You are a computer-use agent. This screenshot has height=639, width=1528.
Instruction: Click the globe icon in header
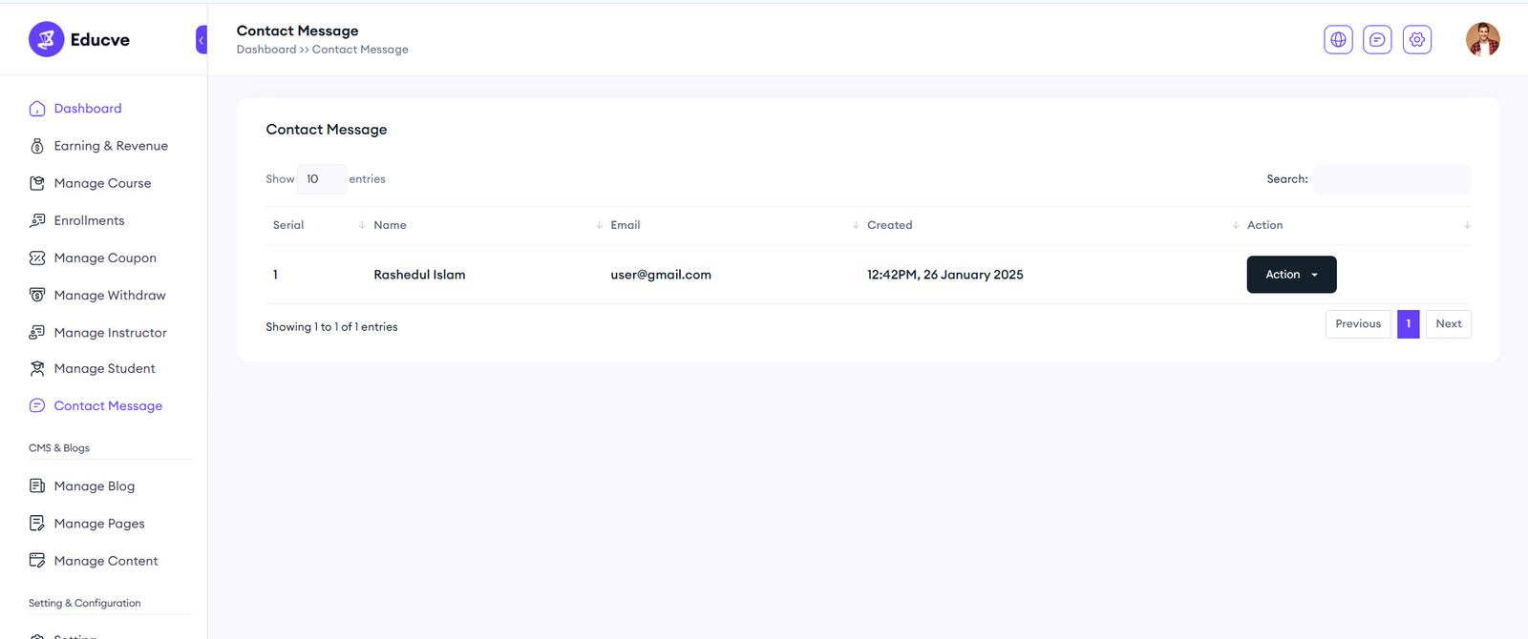pos(1338,40)
